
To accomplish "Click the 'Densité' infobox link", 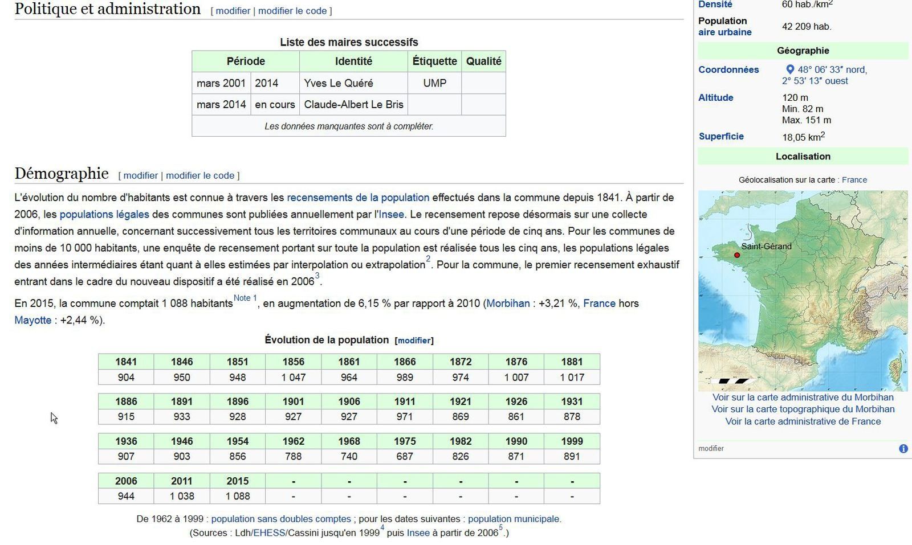I will tap(715, 5).
